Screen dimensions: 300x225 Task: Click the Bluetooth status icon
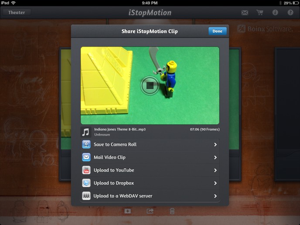(280, 3)
